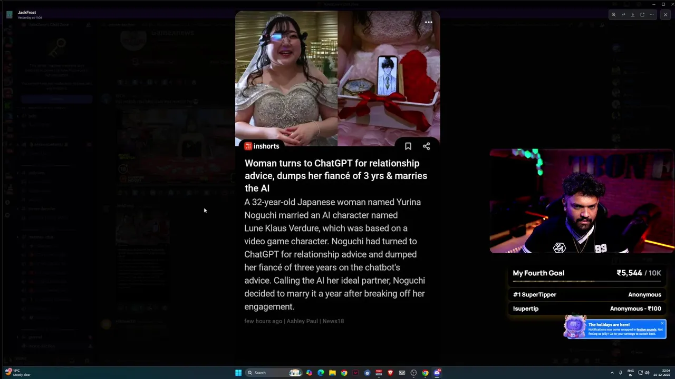Viewport: 675px width, 379px height.
Task: Click the 'Anonymous - ₹100' supertip entry
Action: tap(635, 308)
